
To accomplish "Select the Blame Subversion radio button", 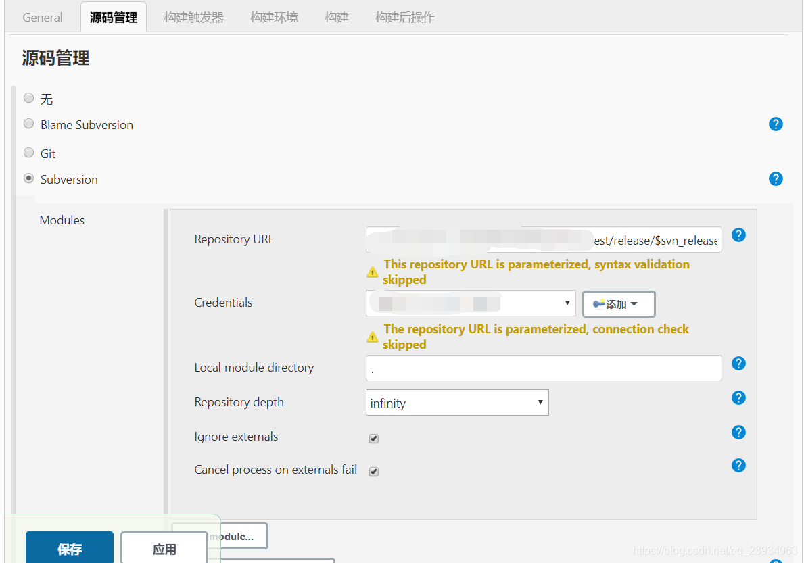I will coord(28,124).
